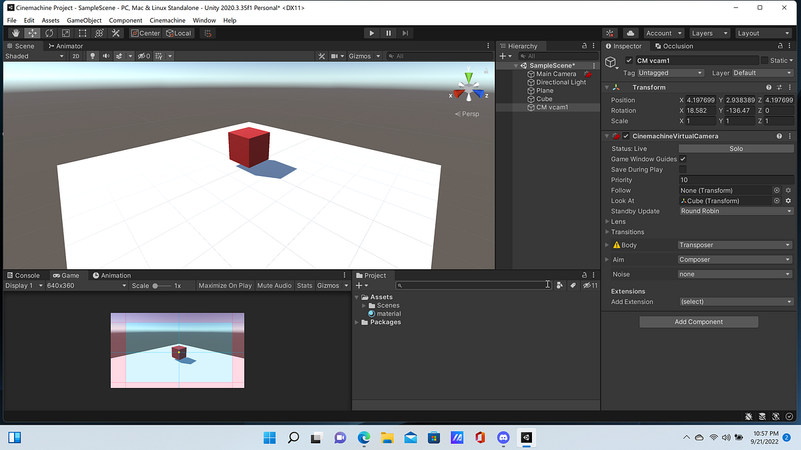Open the custom editor tools icon
The height and width of the screenshot is (450, 801).
pos(116,33)
